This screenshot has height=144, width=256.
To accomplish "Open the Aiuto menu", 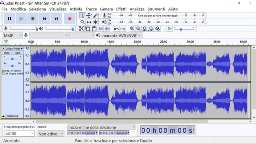I will pos(173,9).
